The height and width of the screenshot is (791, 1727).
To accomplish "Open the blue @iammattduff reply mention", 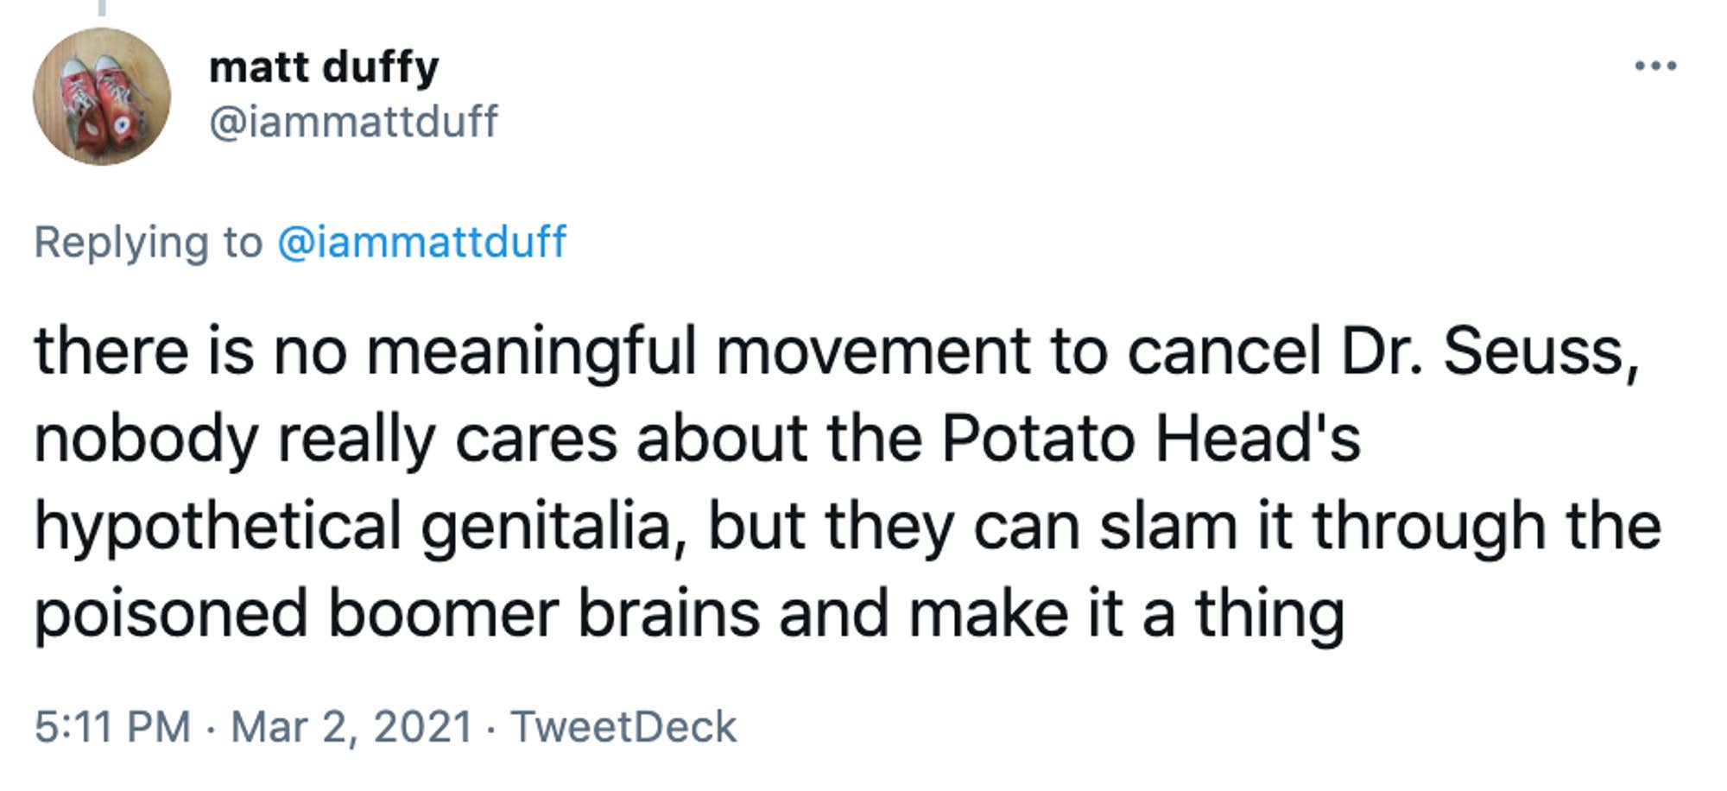I will pos(421,242).
